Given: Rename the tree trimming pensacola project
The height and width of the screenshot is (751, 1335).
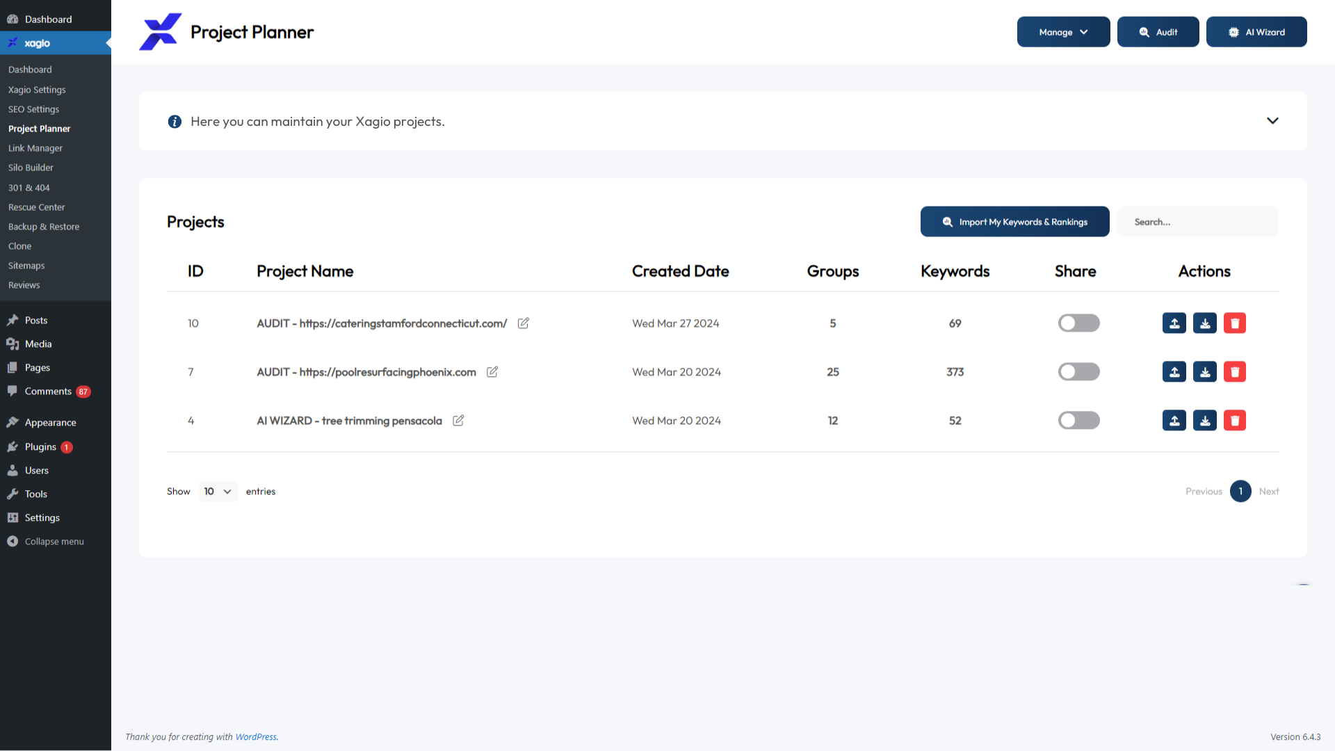Looking at the screenshot, I should (x=458, y=420).
